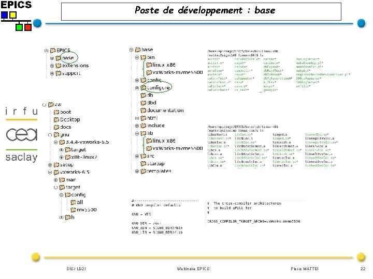Click the vw root folder icon

[x=51, y=104]
